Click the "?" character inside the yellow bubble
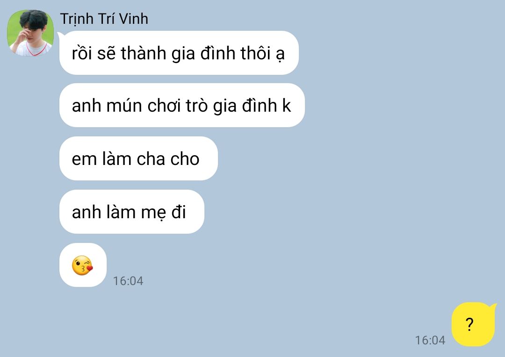 point(470,324)
